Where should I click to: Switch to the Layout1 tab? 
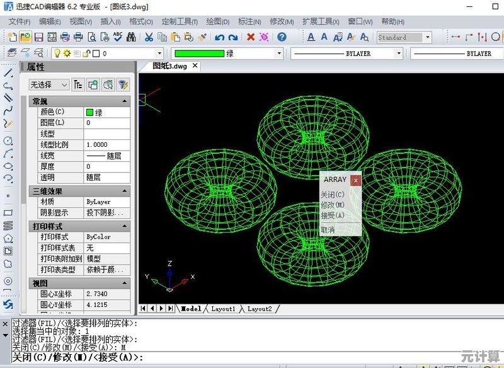[x=224, y=309]
